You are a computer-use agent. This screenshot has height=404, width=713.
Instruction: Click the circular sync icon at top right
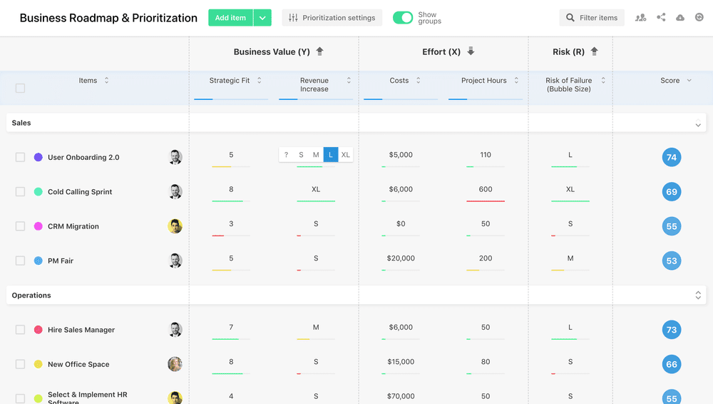(699, 18)
